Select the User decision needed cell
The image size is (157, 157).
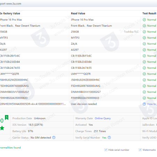[84, 104]
